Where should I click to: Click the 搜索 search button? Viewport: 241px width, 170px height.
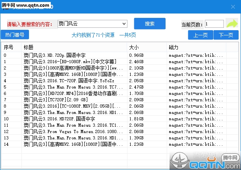150,23
